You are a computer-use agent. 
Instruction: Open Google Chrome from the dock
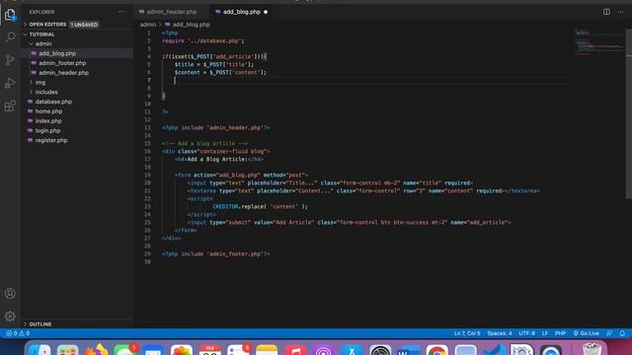point(437,350)
